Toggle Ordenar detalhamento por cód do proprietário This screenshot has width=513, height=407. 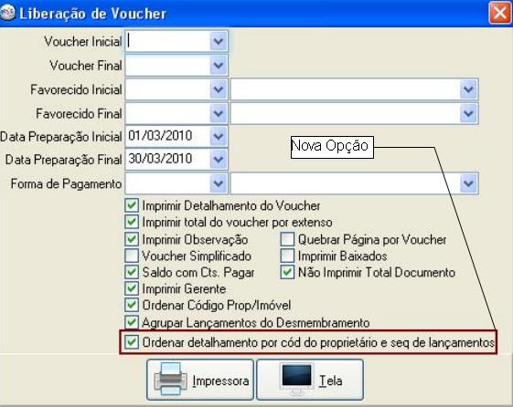click(x=132, y=342)
